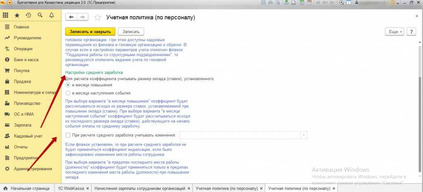Open Отчеты section in sidebar
423x192 pixels.
pos(31,147)
